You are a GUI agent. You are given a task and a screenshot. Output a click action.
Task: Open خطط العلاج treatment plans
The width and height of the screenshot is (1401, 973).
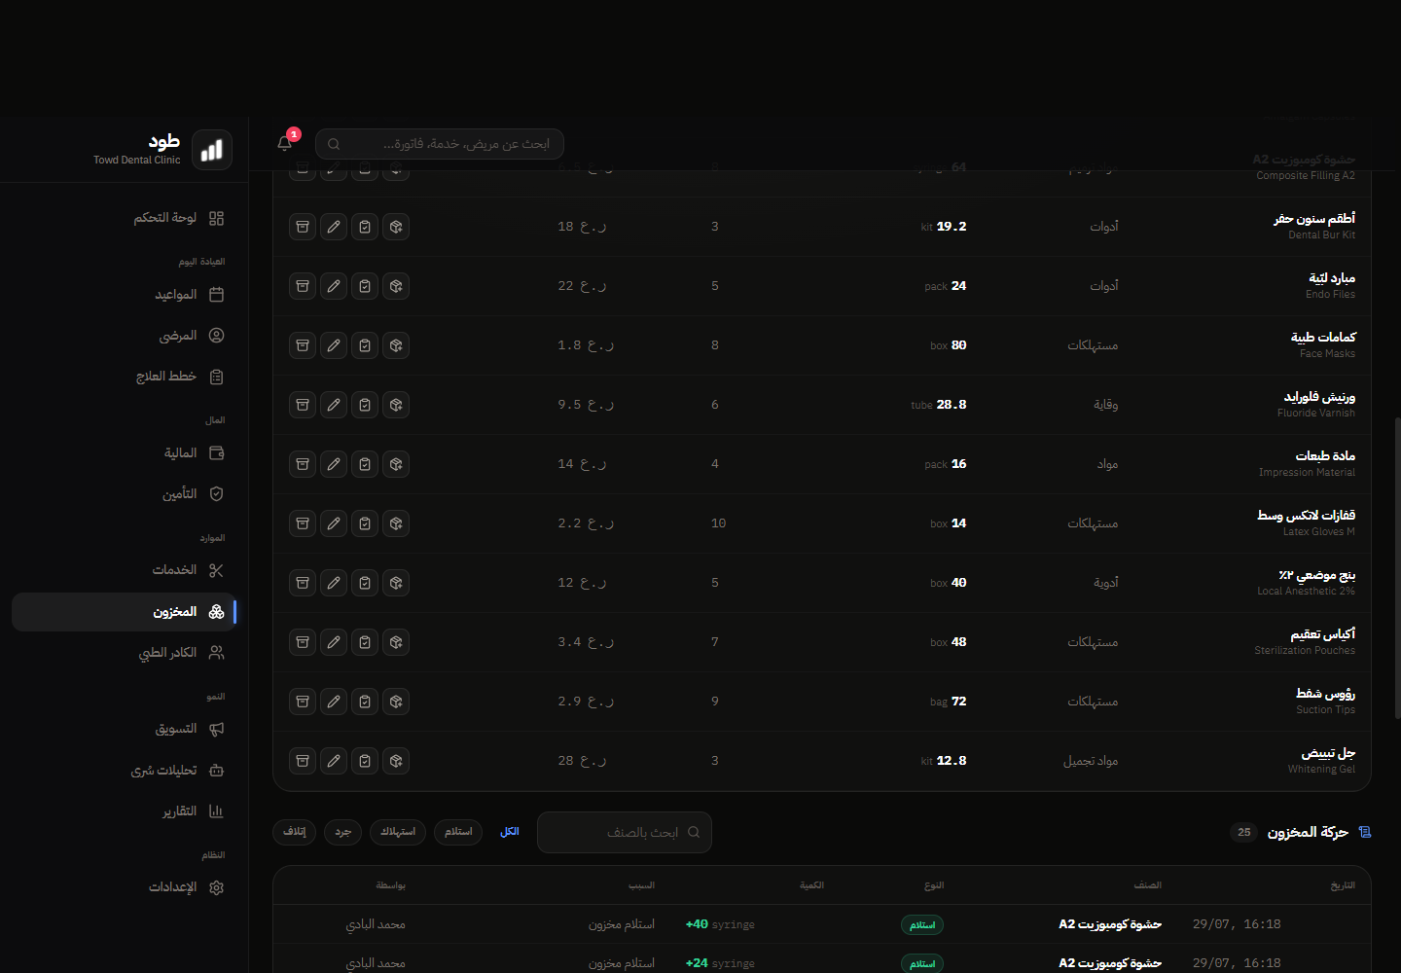pyautogui.click(x=125, y=377)
